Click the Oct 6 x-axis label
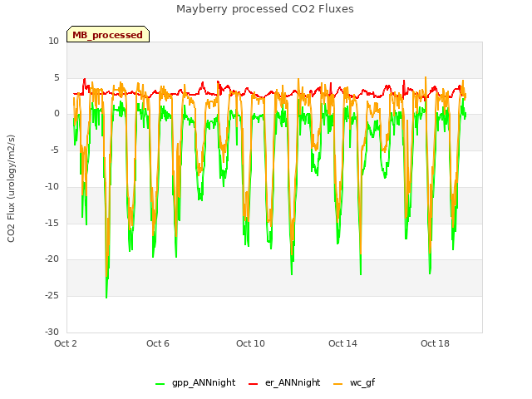Screen dimensions: 532x399 [x=158, y=343]
